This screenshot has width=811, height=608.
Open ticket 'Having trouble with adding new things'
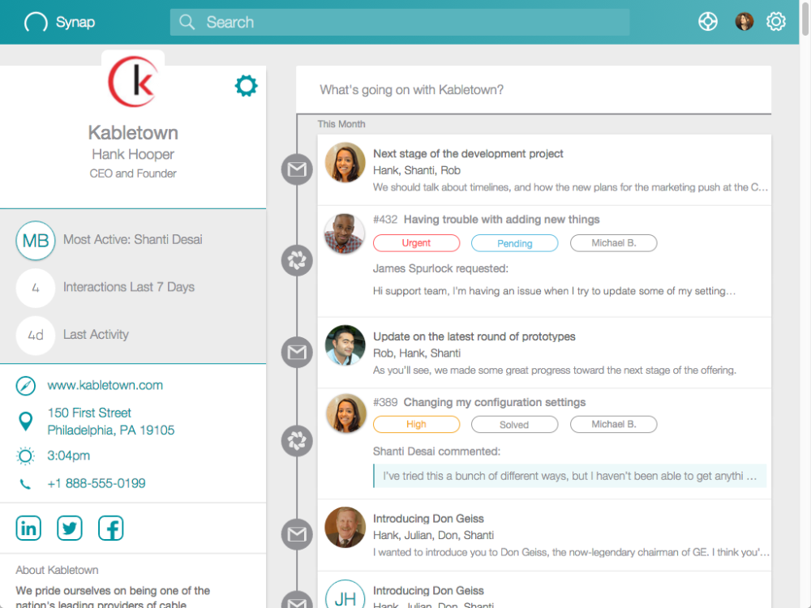(501, 219)
